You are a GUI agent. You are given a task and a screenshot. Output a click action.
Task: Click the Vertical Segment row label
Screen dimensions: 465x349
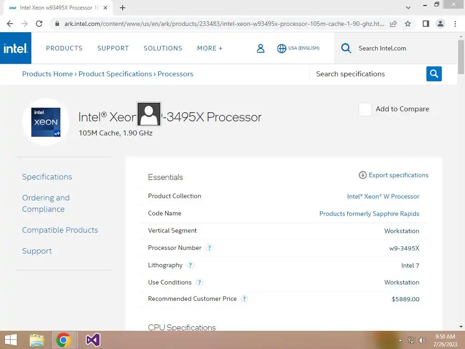pos(172,230)
